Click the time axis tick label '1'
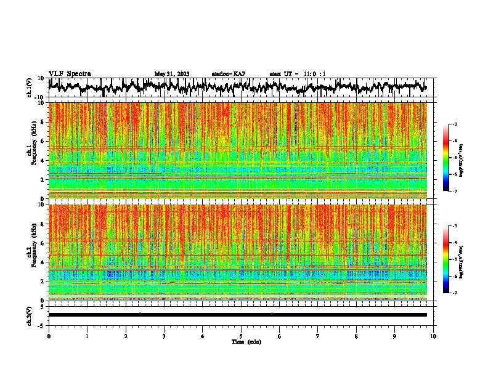The image size is (488, 377). click(87, 336)
